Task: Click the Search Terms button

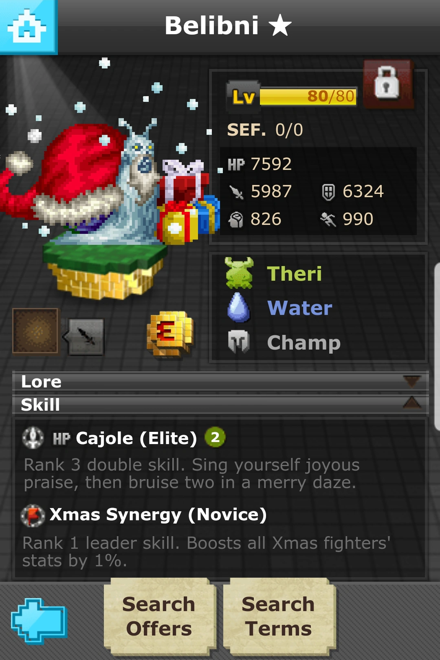Action: point(279,616)
